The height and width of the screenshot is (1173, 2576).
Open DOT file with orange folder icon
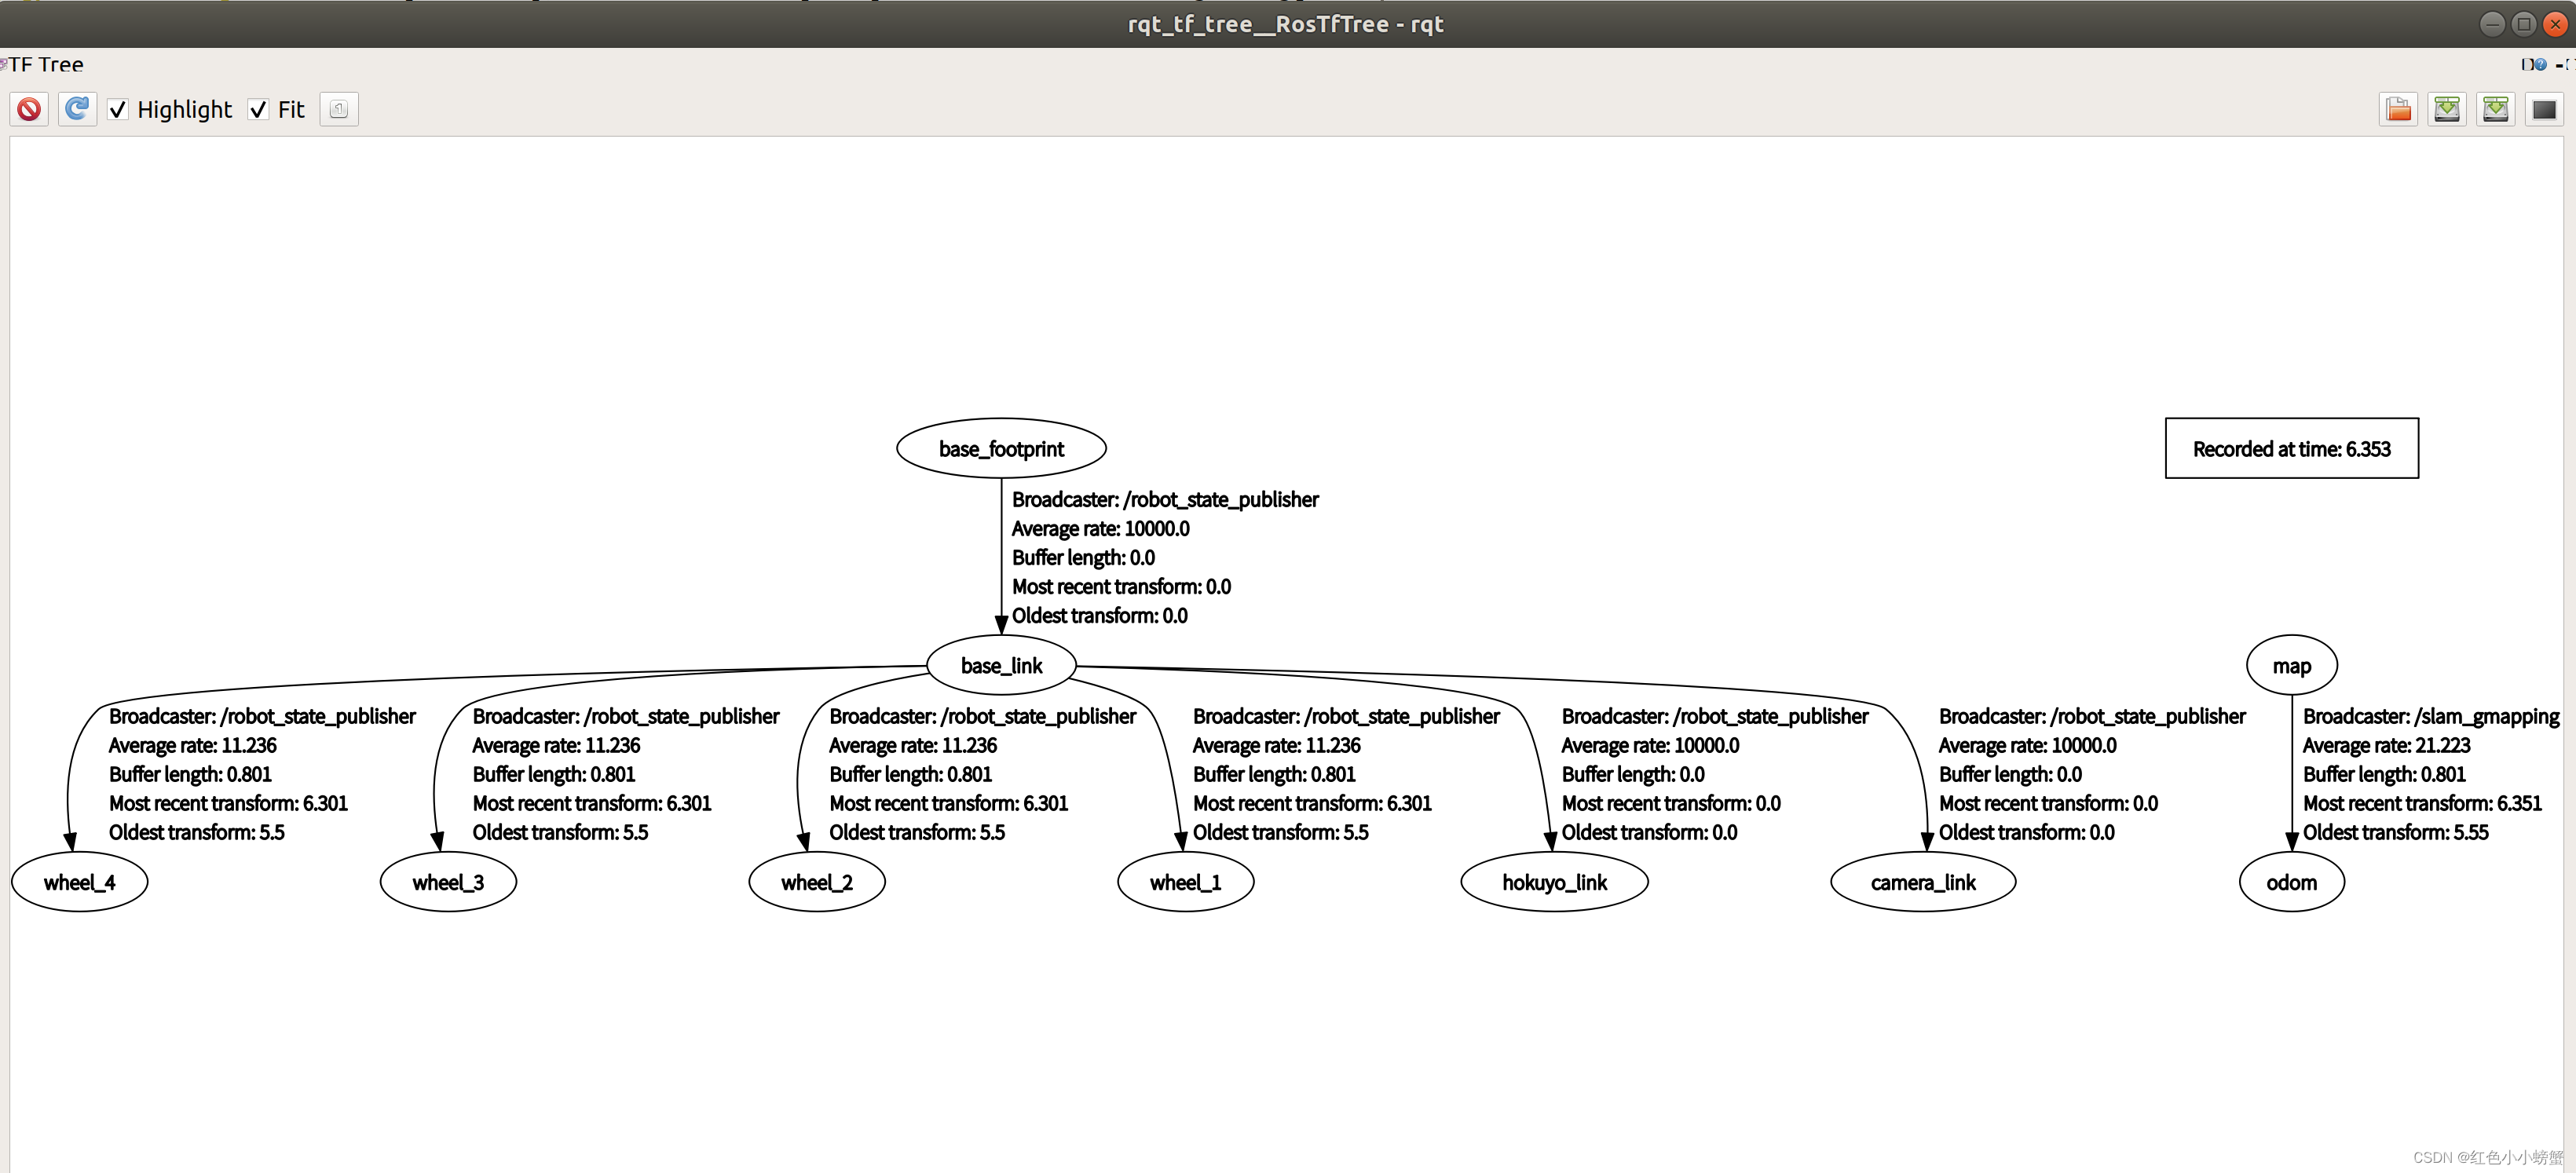2398,109
